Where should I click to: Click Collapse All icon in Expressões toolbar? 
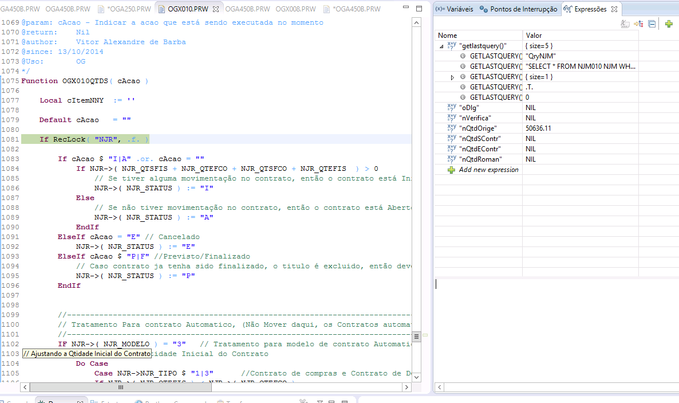(x=652, y=24)
